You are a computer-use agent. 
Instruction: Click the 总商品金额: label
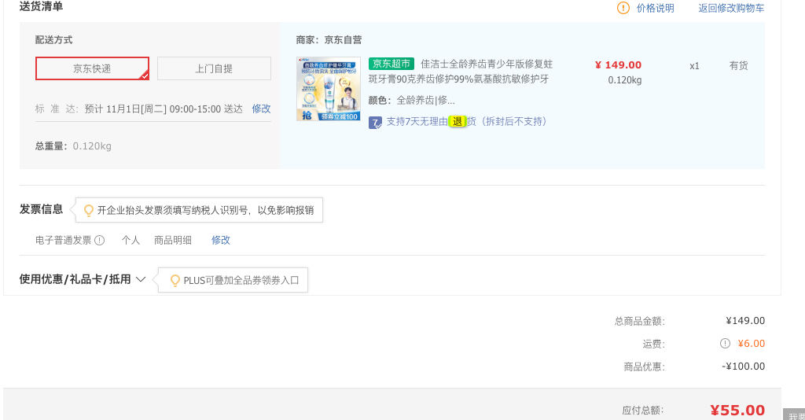(x=640, y=322)
